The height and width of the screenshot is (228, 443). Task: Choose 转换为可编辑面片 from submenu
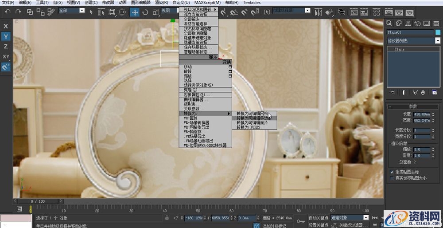[254, 123]
